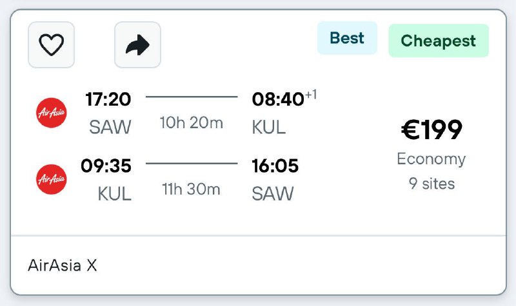Image resolution: width=516 pixels, height=306 pixels.
Task: Click the €199 price
Action: coord(432,130)
